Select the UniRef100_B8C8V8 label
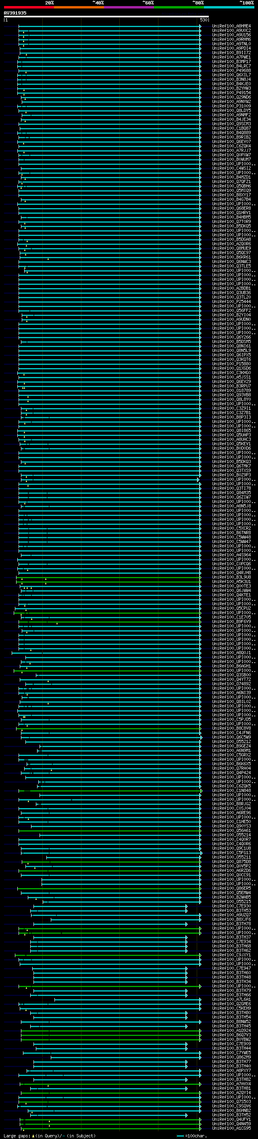258x1139 pixels. click(231, 728)
